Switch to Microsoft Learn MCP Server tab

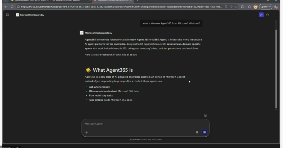click(x=30, y=1)
